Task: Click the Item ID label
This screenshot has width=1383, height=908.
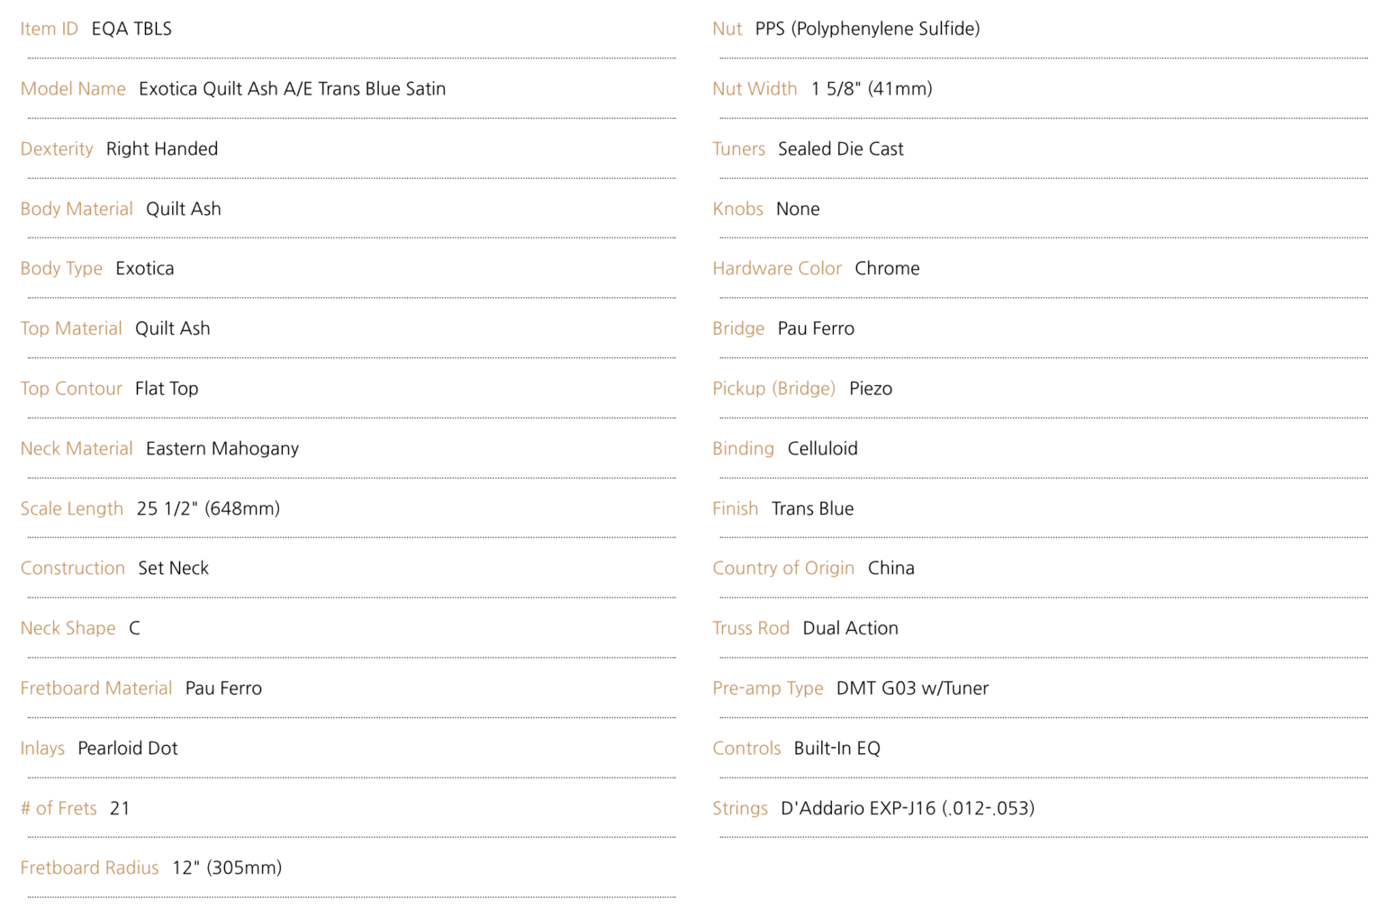Action: tap(50, 29)
